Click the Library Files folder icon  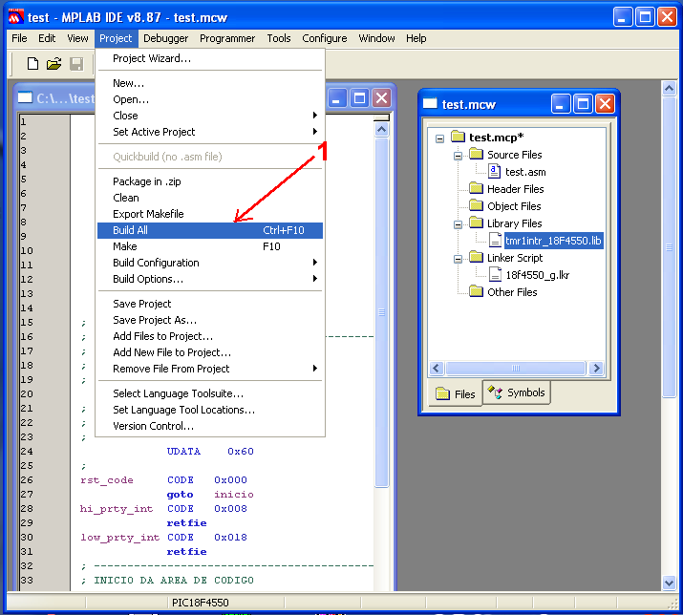click(476, 223)
